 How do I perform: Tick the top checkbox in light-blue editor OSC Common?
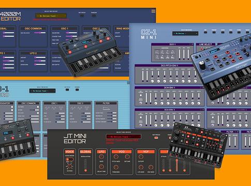tap(38, 107)
